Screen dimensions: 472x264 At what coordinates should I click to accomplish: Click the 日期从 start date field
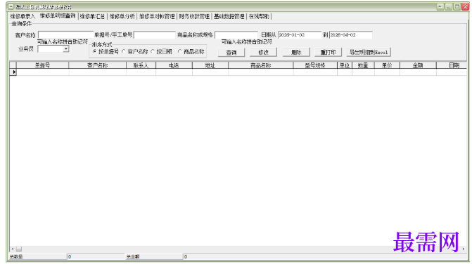click(300, 35)
